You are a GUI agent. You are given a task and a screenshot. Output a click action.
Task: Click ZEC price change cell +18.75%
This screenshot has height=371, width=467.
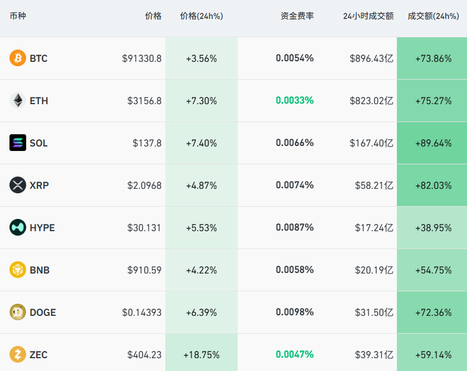201,355
